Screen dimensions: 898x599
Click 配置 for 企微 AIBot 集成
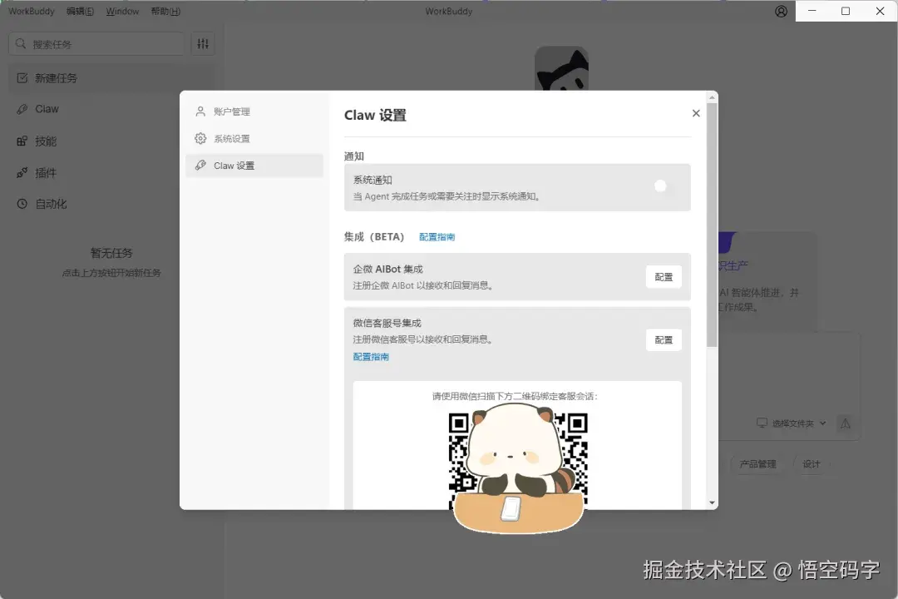point(664,276)
